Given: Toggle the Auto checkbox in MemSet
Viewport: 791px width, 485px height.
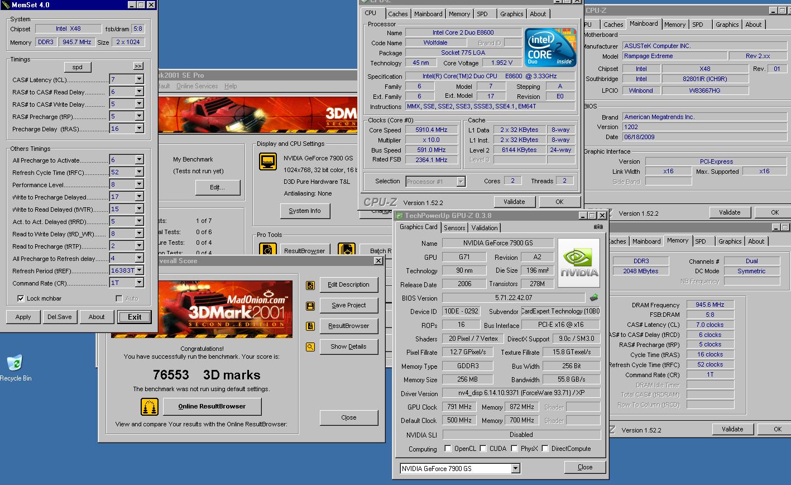Looking at the screenshot, I should click(x=119, y=298).
